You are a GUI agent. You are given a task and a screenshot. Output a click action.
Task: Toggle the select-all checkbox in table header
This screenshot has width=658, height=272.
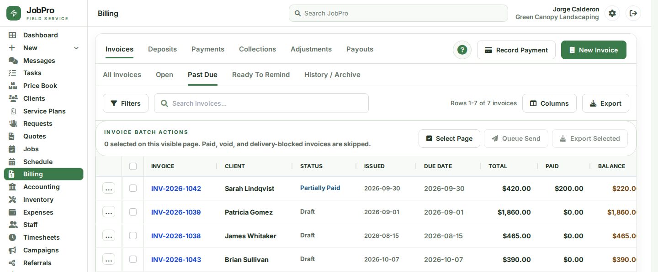pyautogui.click(x=133, y=166)
